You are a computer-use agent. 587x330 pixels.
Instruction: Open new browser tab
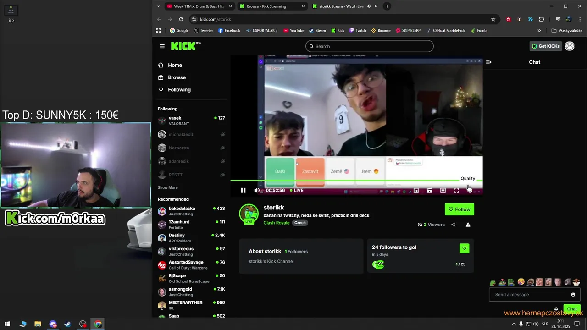(387, 6)
